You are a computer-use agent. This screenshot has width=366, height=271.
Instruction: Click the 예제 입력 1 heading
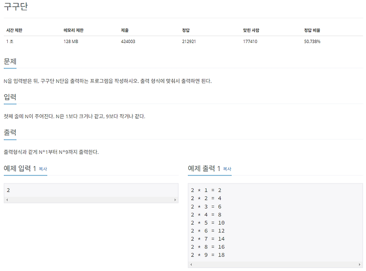pos(20,168)
